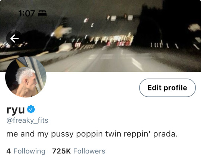
Task: Click the word Following label
Action: click(29, 151)
